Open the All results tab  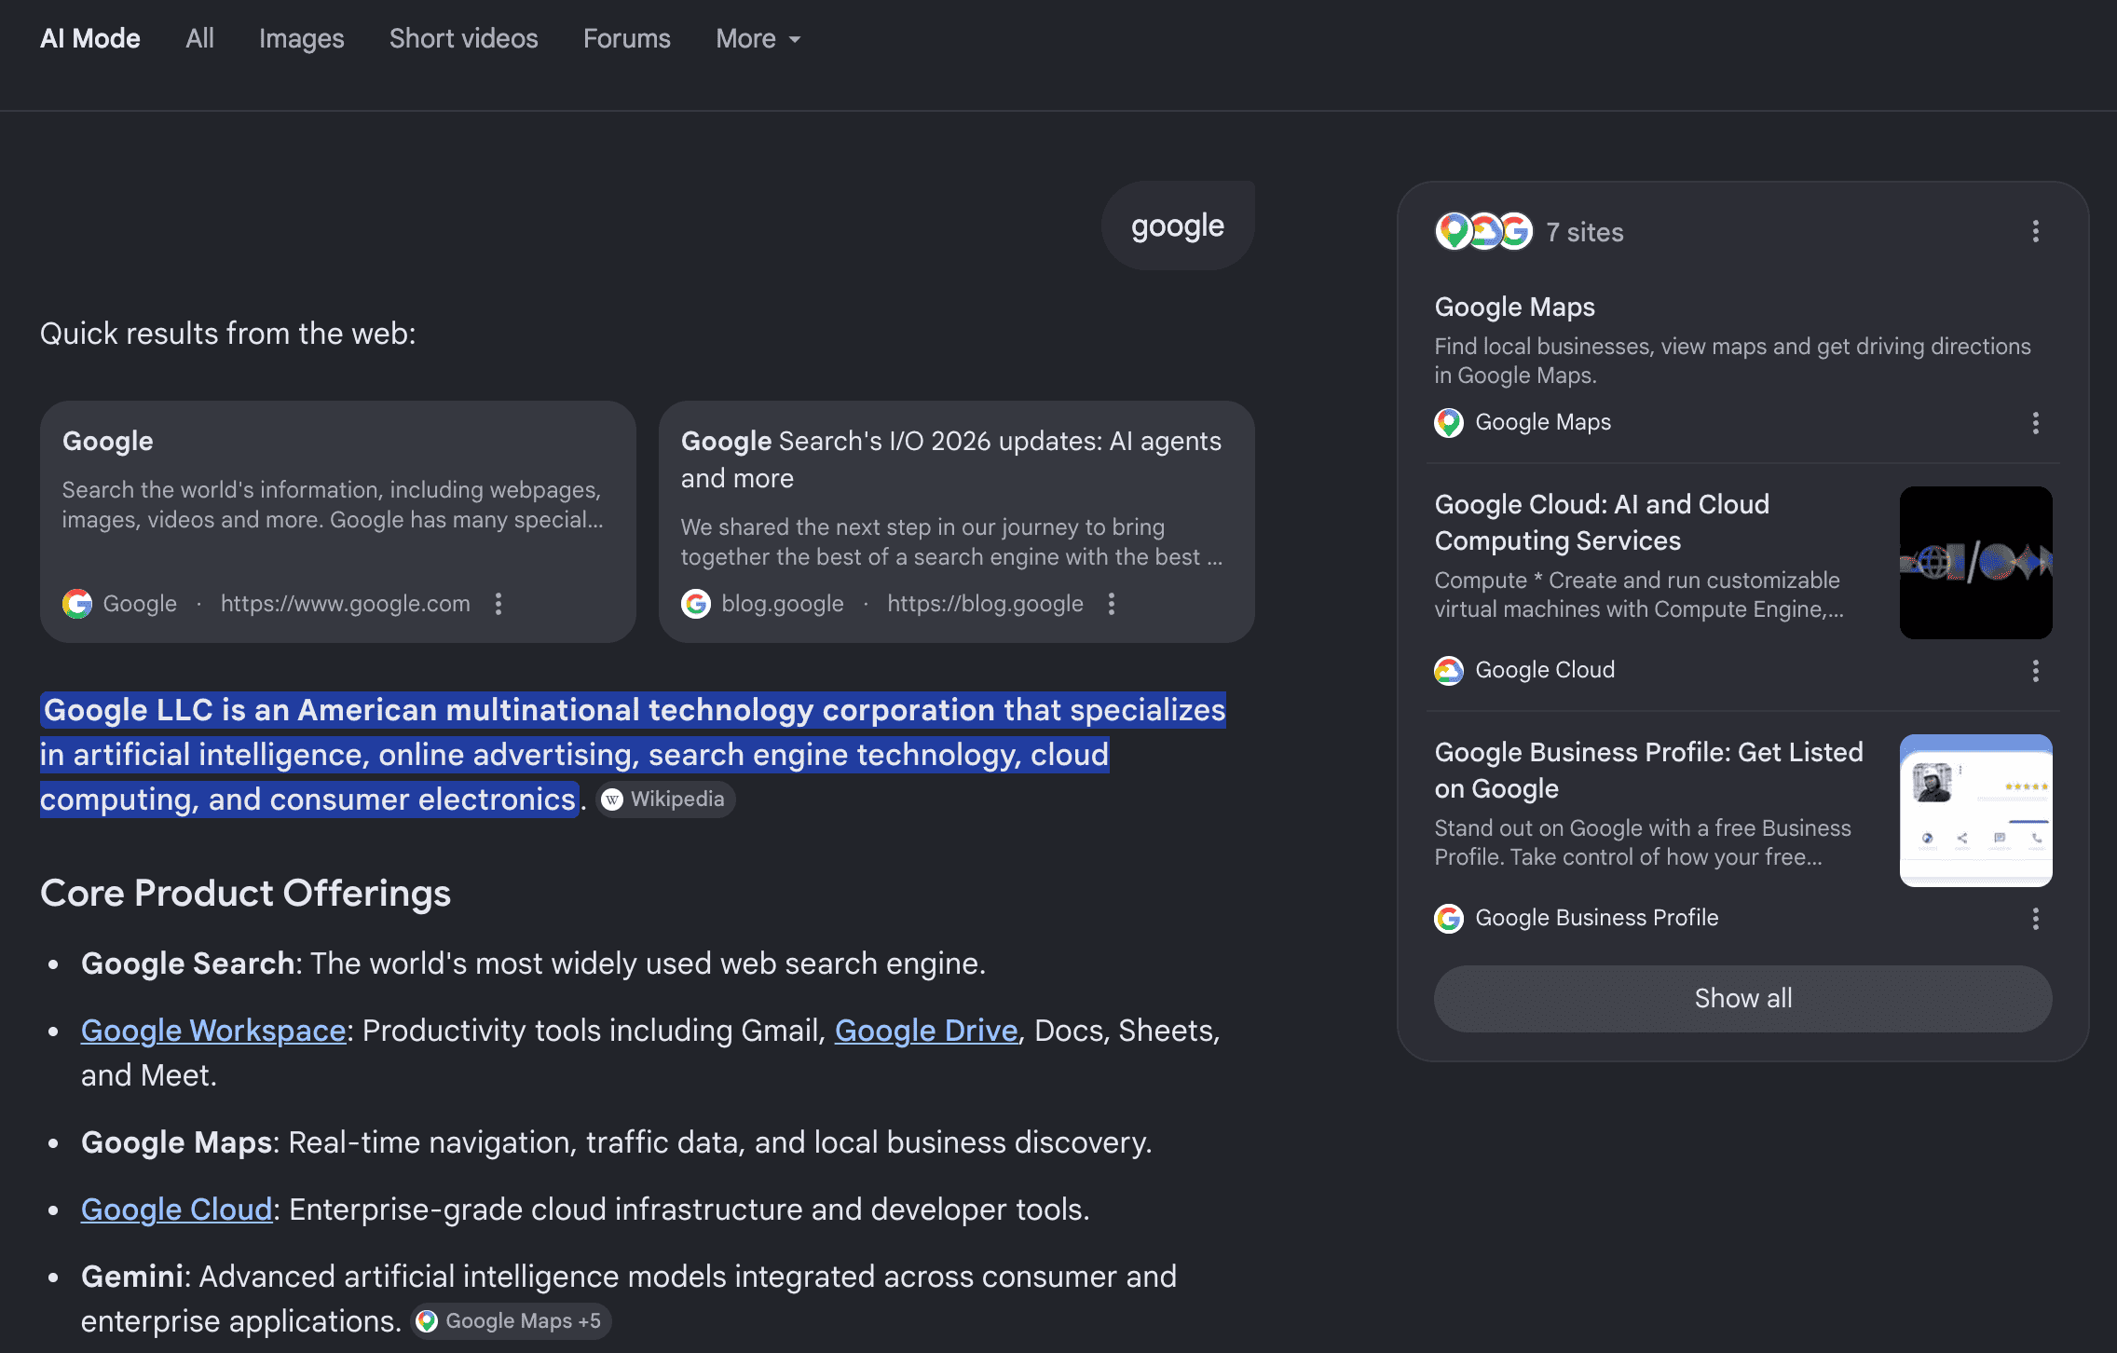199,38
